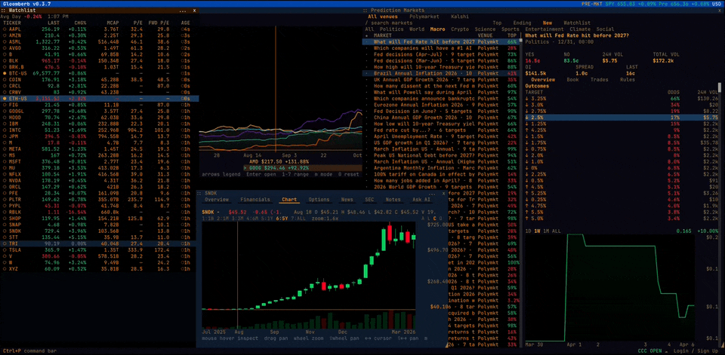Click the star column header in markets list
Image resolution: width=725 pixels, height=355 pixels.
pyautogui.click(x=367, y=35)
